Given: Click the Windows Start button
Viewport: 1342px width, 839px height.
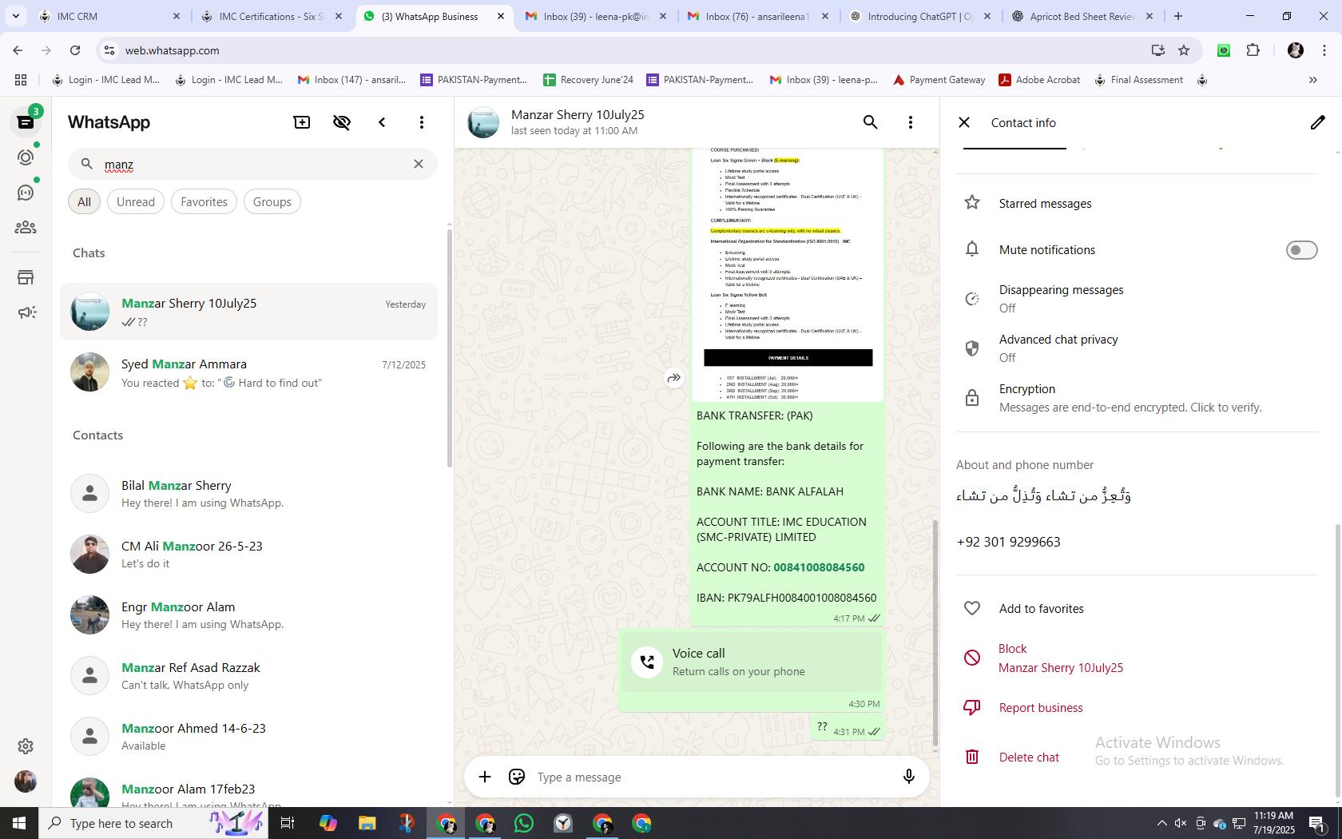Looking at the screenshot, I should 19,823.
